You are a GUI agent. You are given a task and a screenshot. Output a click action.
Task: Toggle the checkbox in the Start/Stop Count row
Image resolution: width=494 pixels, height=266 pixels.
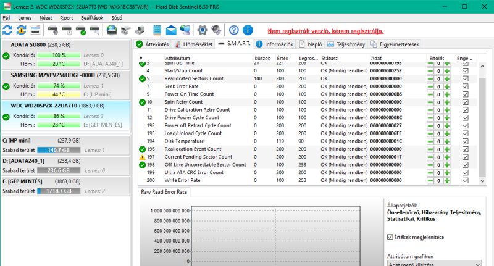tap(466, 71)
